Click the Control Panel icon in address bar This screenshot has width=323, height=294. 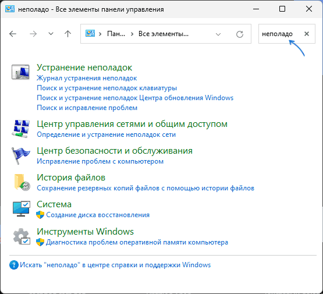pyautogui.click(x=90, y=34)
